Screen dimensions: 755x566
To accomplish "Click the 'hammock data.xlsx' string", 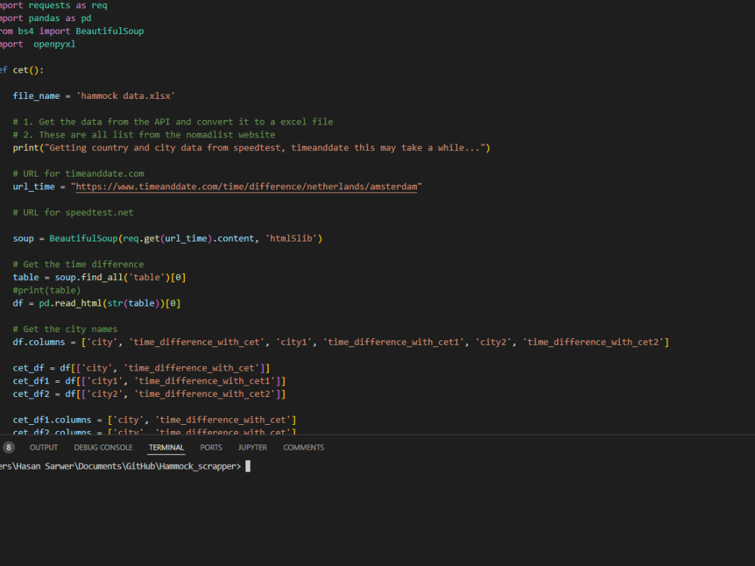I will click(x=125, y=97).
